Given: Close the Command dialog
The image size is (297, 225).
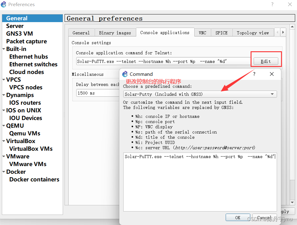Looking at the screenshot, I should click(x=271, y=74).
